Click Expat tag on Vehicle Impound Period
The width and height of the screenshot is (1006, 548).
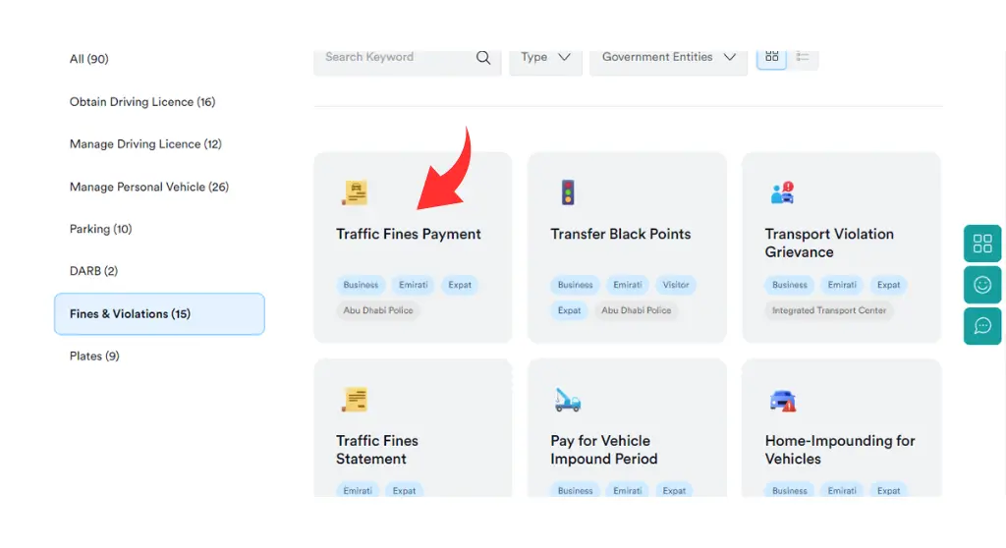pos(674,490)
